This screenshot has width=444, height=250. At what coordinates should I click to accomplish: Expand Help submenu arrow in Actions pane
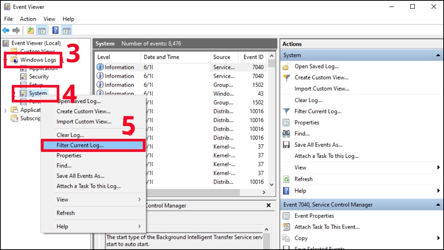point(438,191)
